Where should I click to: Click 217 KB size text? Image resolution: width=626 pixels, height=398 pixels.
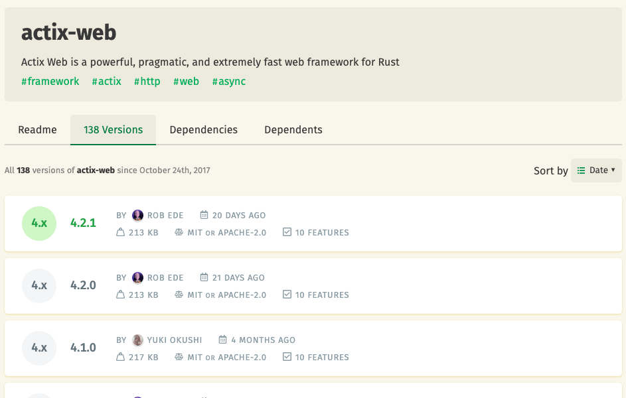point(143,358)
